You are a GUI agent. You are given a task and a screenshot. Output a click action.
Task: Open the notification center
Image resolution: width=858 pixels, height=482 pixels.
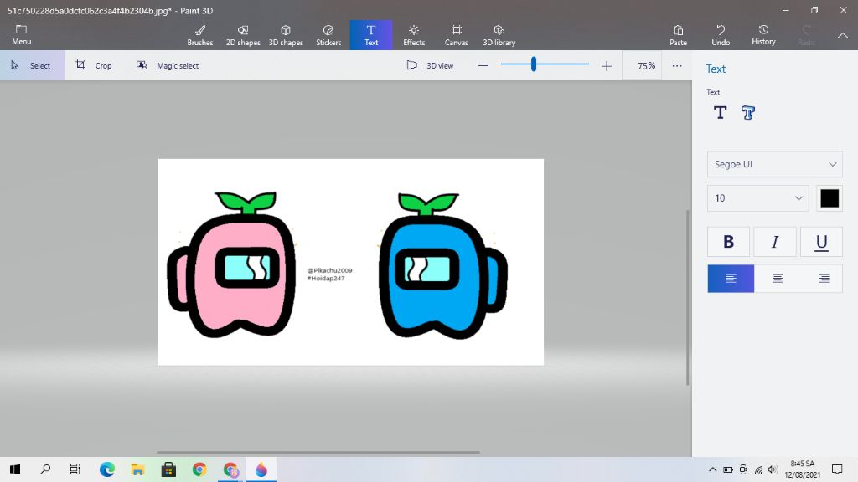point(837,469)
